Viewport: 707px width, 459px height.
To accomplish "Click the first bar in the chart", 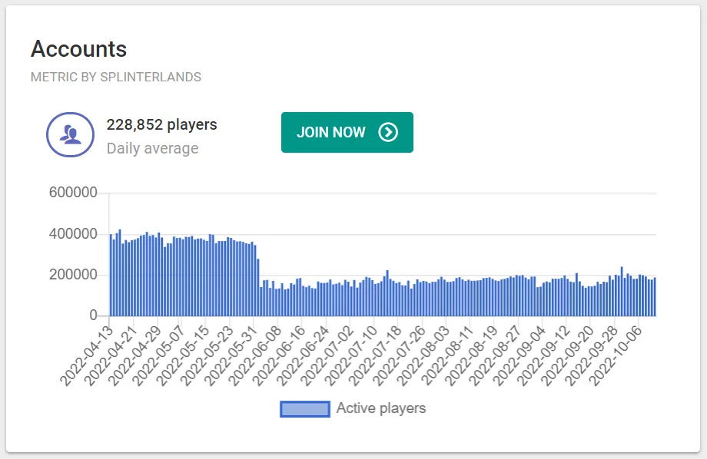I will click(111, 275).
